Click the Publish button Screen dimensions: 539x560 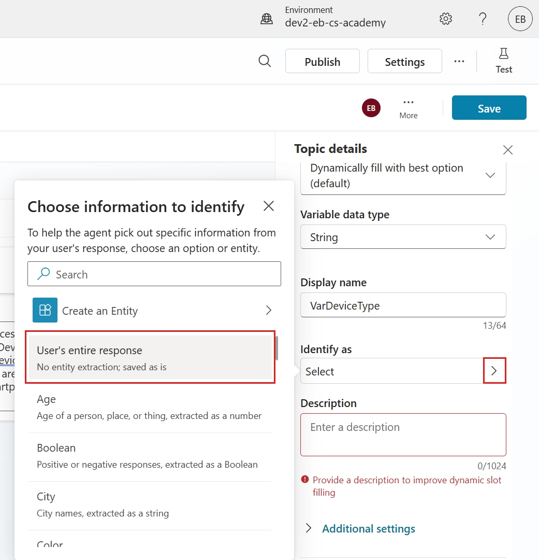coord(322,61)
